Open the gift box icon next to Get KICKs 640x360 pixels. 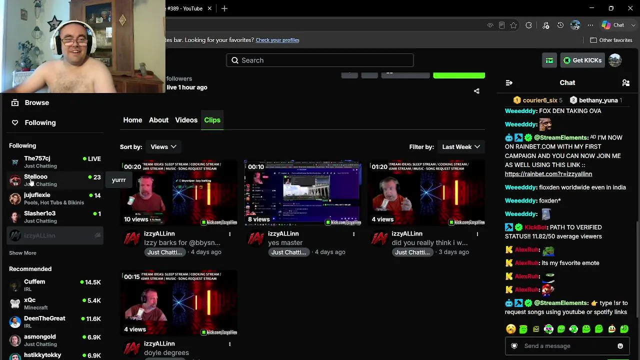point(549,60)
